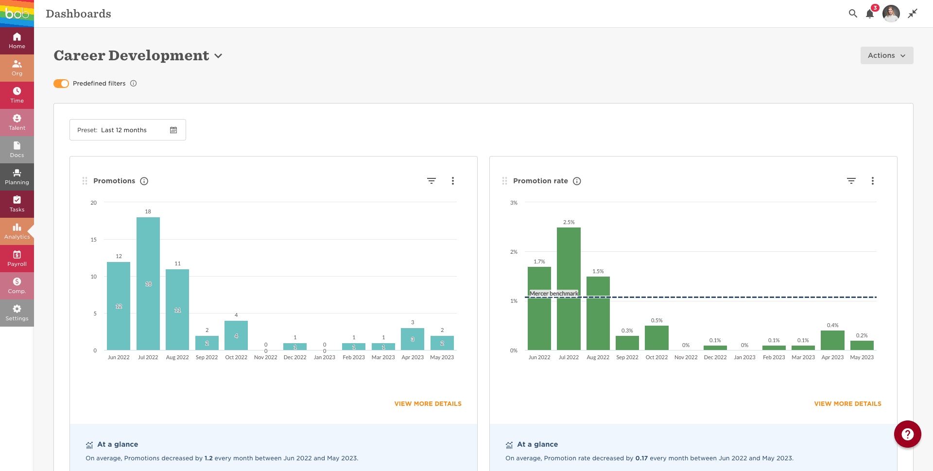Open the search magnifier icon

pyautogui.click(x=853, y=14)
